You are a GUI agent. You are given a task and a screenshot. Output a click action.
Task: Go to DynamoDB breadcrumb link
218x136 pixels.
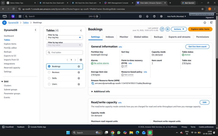tap(13, 23)
